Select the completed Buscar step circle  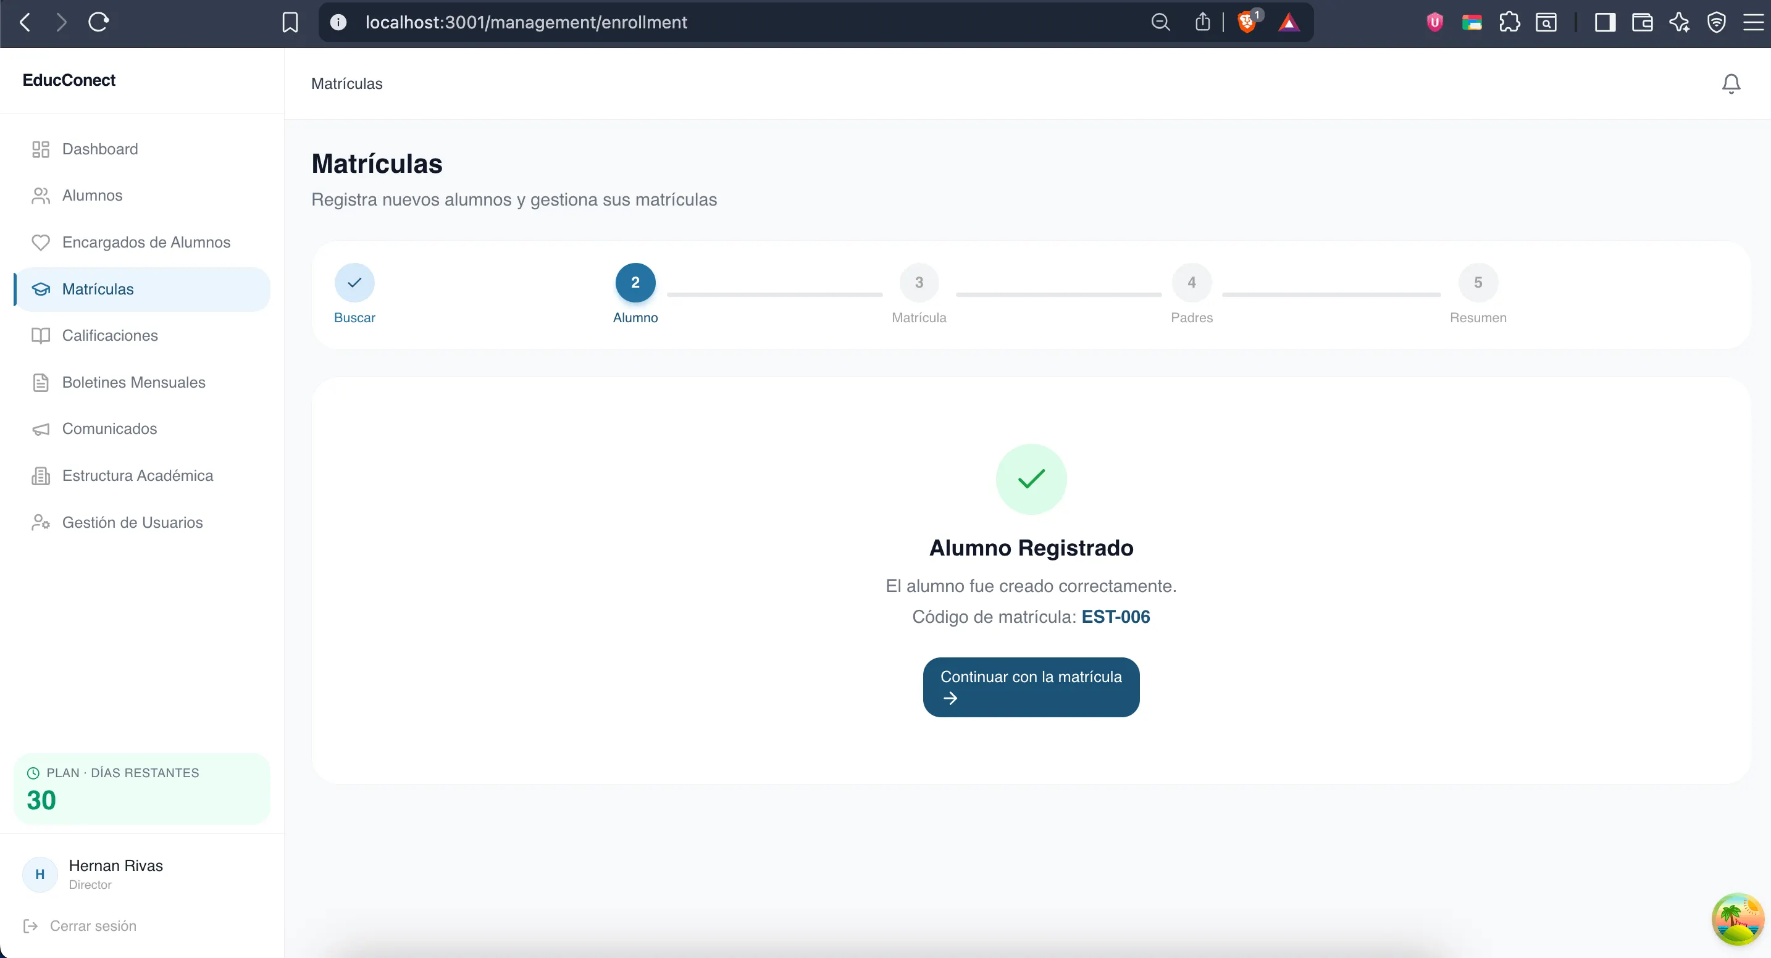[354, 283]
